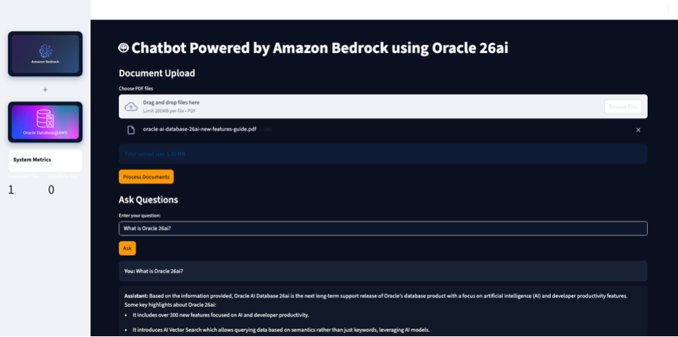Viewport: 678px width, 337px height.
Task: Click the Document Upload heading
Action: 156,73
